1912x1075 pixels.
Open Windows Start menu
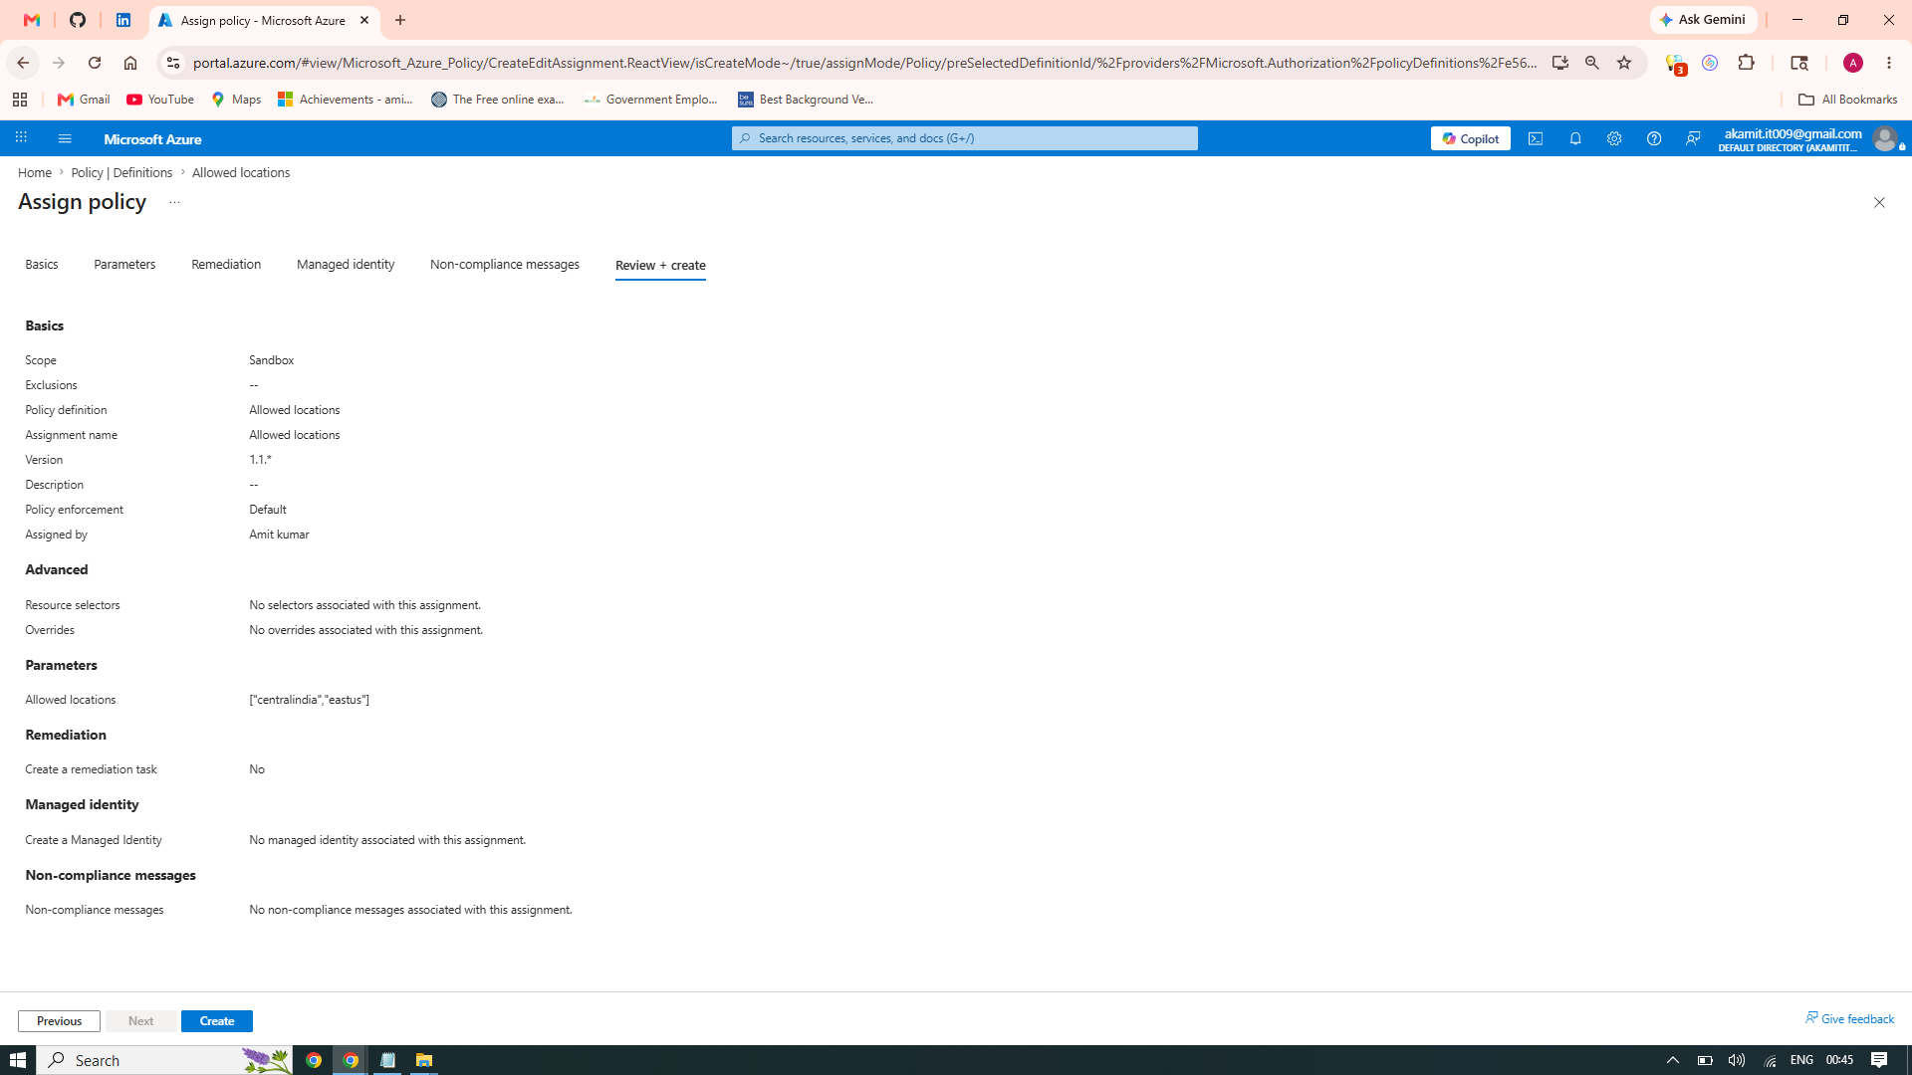(18, 1060)
